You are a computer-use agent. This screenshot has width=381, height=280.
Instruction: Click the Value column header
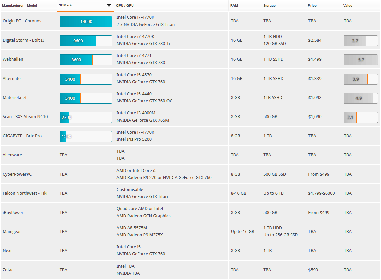click(x=348, y=6)
